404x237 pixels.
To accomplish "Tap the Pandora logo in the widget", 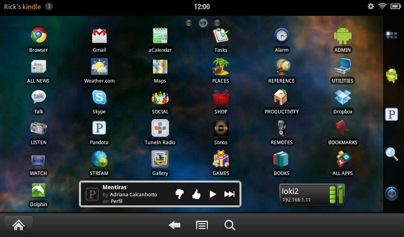I will [92, 194].
